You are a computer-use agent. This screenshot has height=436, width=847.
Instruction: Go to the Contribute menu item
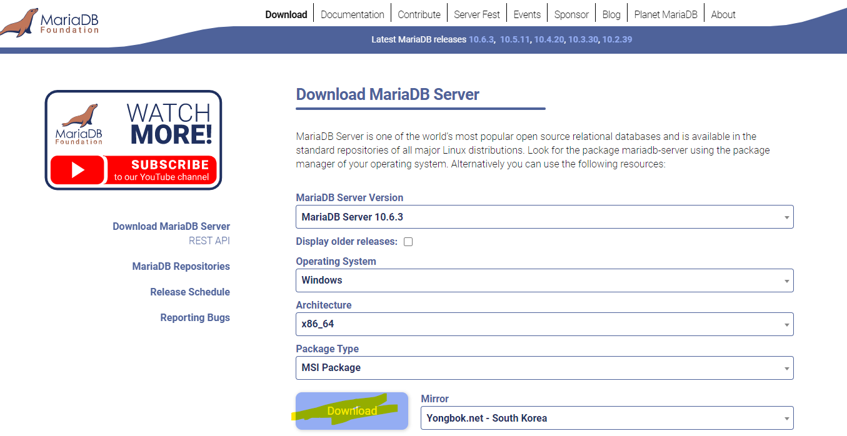[419, 14]
